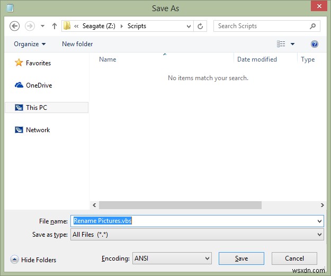
Task: Open the recent locations dropdown arrow
Action: pyautogui.click(x=43, y=26)
